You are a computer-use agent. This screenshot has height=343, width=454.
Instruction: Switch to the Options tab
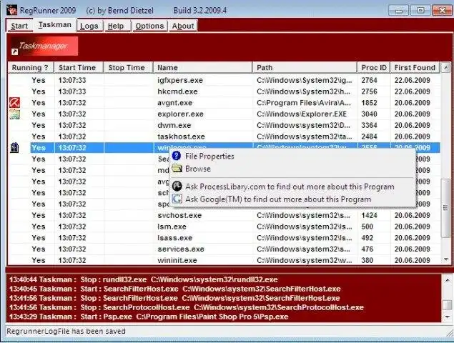pos(149,26)
